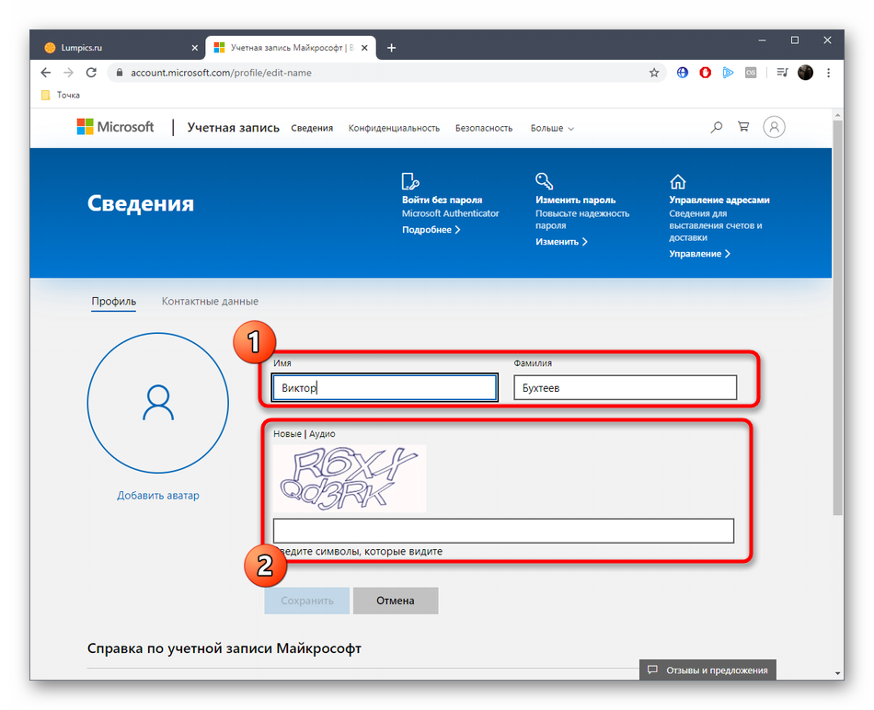
Task: Click the page vertical scrollbar thumb
Action: click(837, 317)
